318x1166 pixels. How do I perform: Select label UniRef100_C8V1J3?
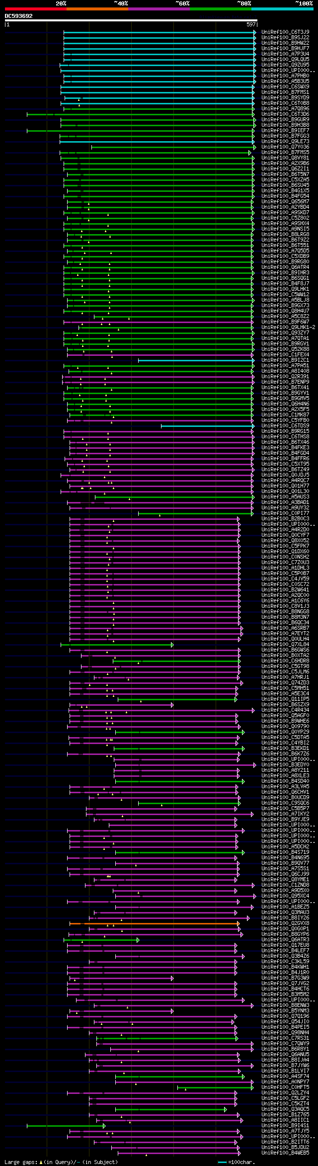tap(285, 606)
